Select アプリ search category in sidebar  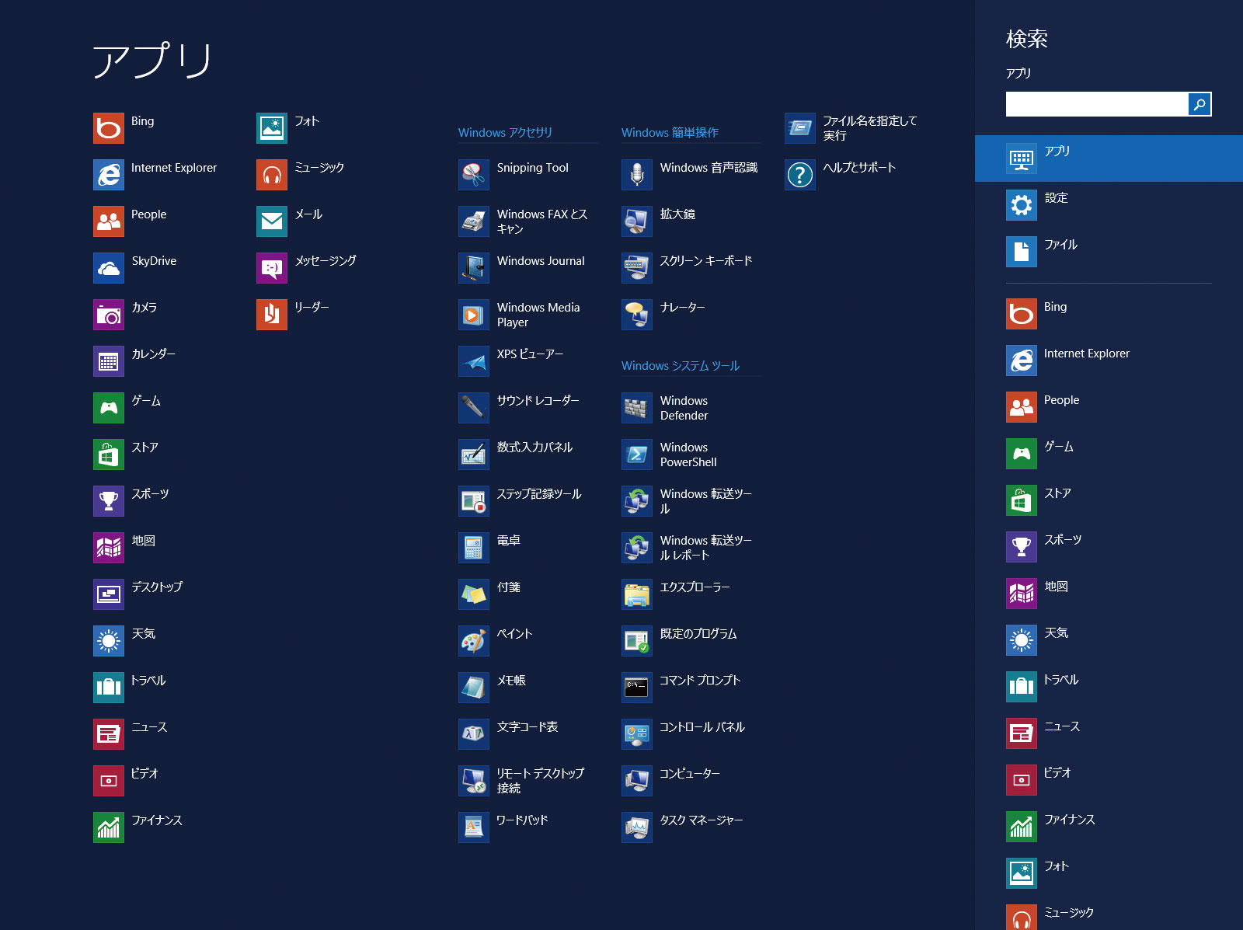1109,158
